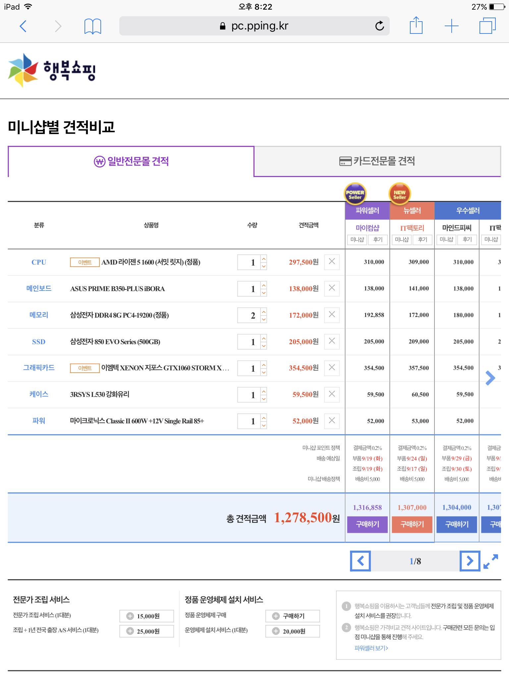The image size is (509, 679).
Task: Select the 우수셀러 column header
Action: pos(468,211)
